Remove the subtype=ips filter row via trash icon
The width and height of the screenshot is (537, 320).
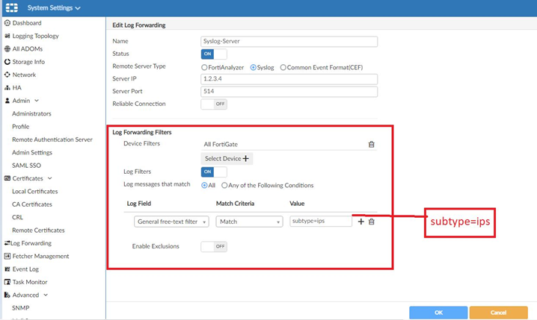tap(372, 222)
